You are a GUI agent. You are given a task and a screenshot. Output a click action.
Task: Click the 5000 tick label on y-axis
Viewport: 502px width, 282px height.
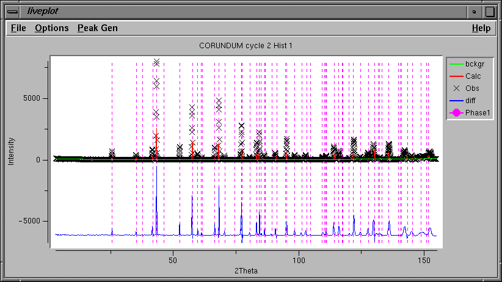point(32,98)
